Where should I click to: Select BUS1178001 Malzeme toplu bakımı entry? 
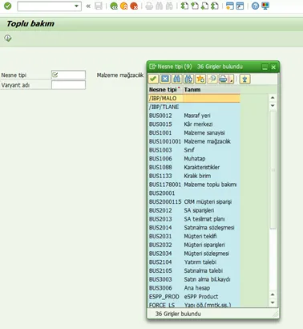(194, 185)
